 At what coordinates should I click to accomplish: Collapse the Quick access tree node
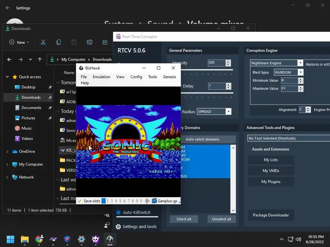click(x=7, y=77)
